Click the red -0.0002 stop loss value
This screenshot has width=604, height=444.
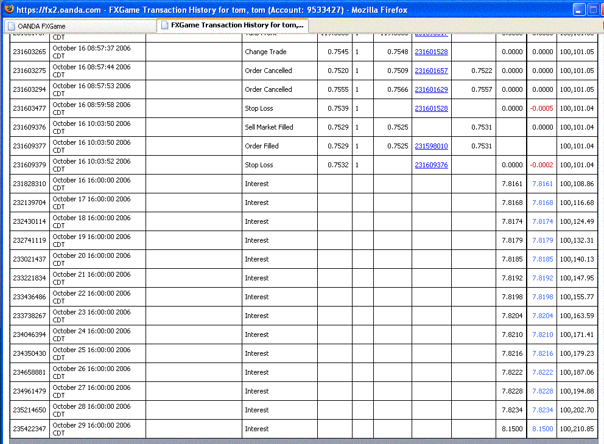[541, 165]
